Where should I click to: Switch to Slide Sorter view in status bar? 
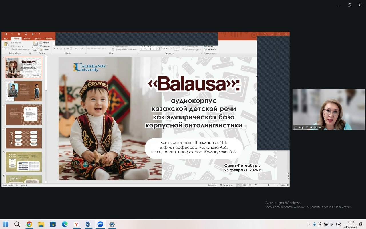(244, 185)
